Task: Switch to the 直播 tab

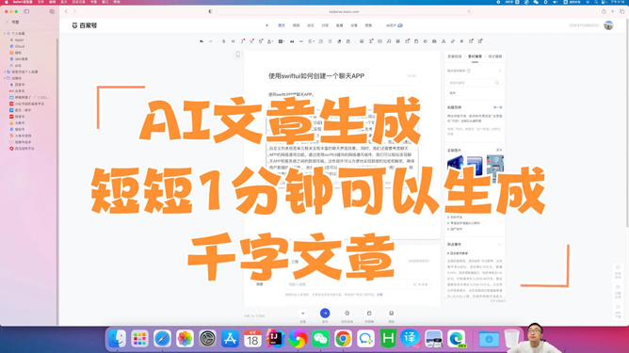Action: [339, 25]
